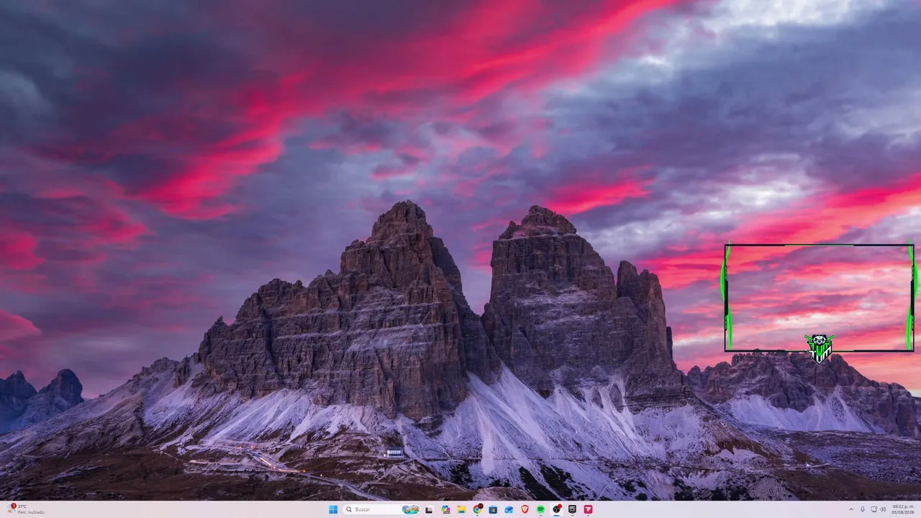Open network settings from the tray
This screenshot has width=921, height=518.
[874, 509]
